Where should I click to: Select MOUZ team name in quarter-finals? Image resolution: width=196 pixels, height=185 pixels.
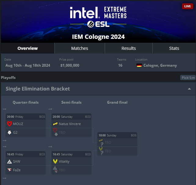(x=18, y=124)
